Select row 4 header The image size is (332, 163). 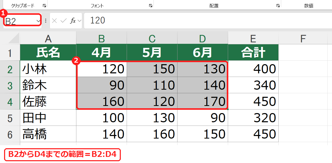pos(10,101)
